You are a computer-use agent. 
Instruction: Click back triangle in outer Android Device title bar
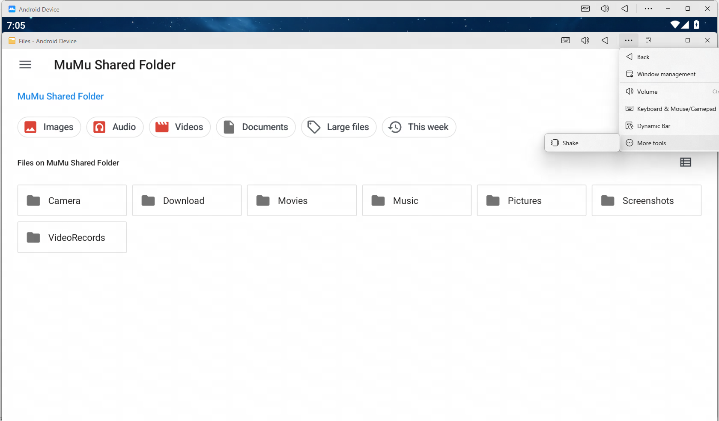[625, 9]
